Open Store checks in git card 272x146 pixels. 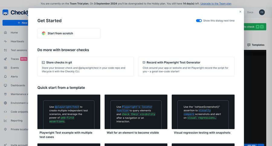(86, 66)
